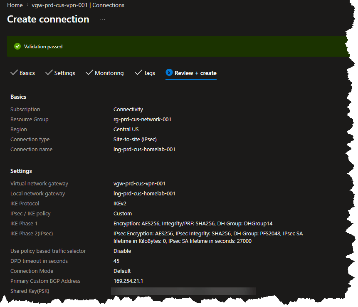Viewport: 358px width, 307px height.
Task: Open the Home breadcrumb link
Action: [15, 5]
